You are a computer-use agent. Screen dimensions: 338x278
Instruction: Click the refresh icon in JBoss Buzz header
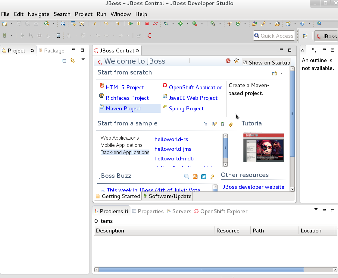tap(212, 177)
